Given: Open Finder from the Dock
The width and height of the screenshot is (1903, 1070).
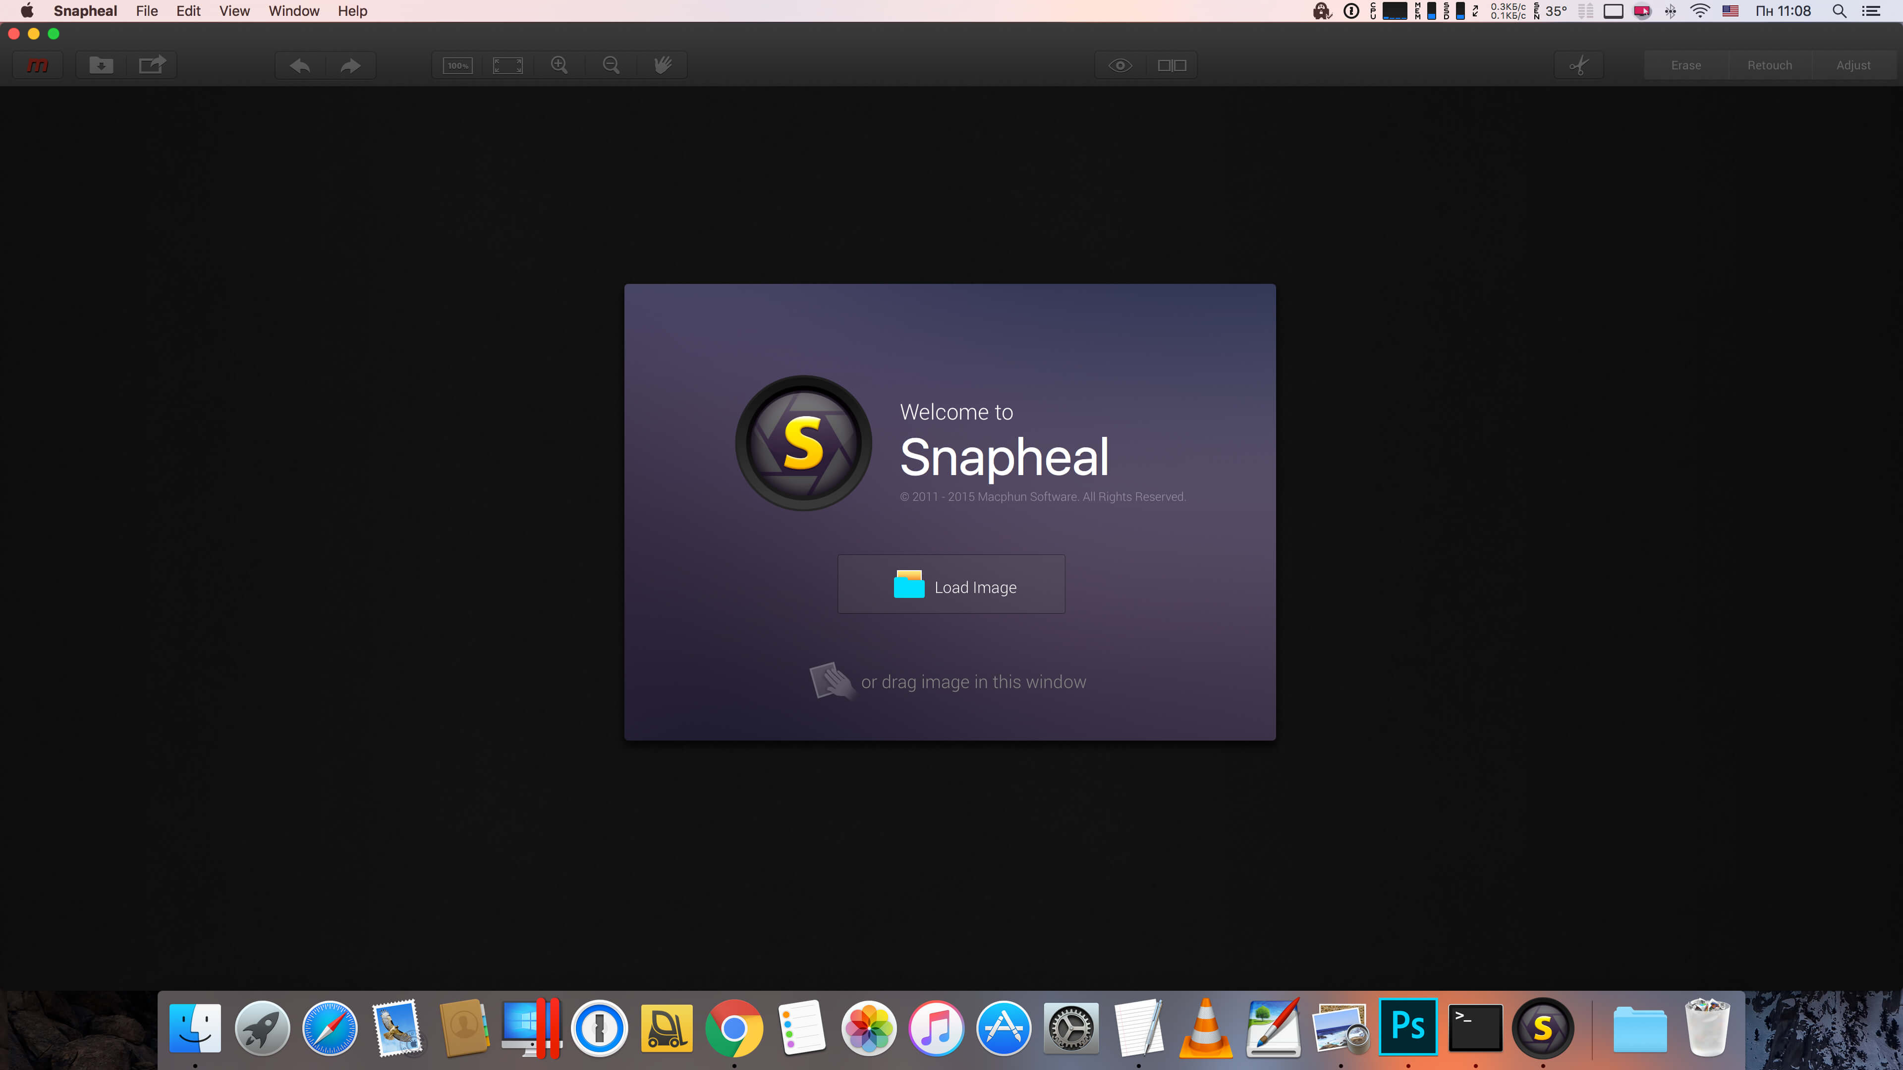Looking at the screenshot, I should point(195,1027).
